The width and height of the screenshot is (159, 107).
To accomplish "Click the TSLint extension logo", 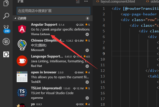I will (x=22, y=92).
